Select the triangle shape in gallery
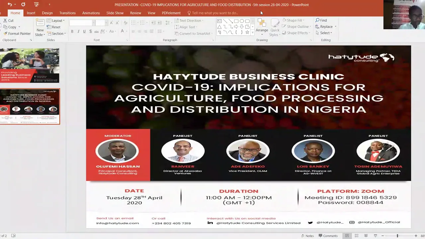425x239 pixels. coord(219,27)
